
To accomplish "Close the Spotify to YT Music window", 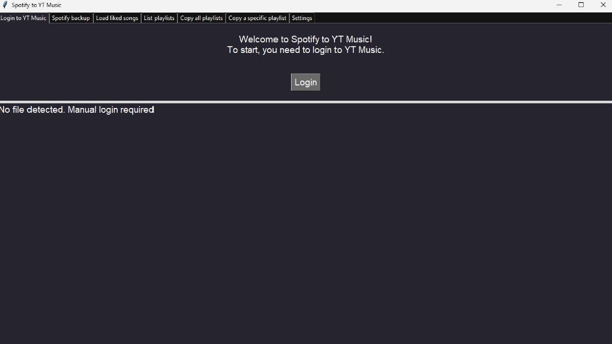I will tap(603, 5).
